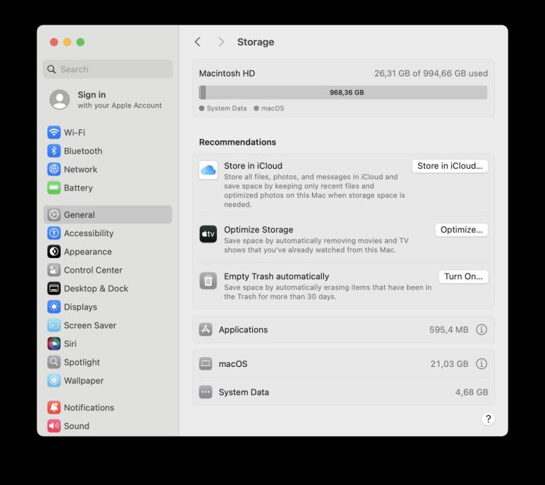This screenshot has width=545, height=485.
Task: Click the Displays sun icon
Action: 54,306
